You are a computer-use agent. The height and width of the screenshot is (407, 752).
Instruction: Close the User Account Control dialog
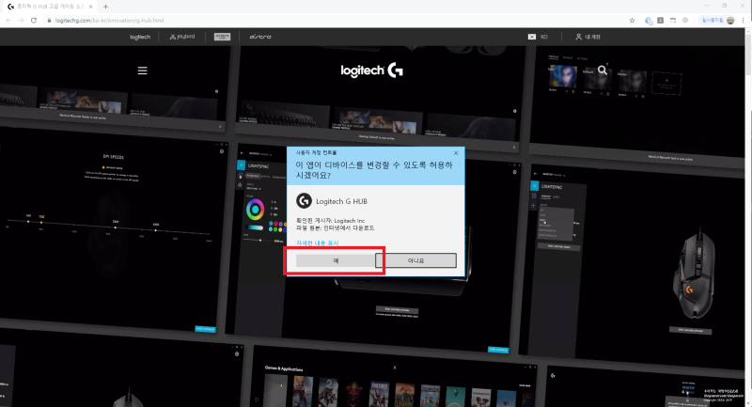(456, 153)
